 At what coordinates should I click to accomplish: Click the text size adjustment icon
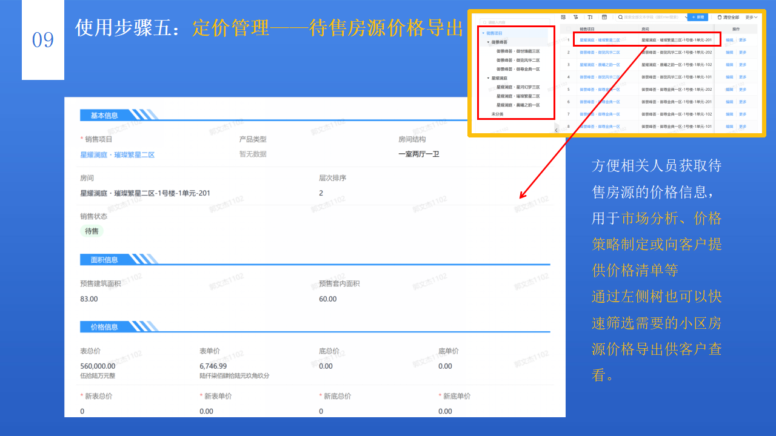point(589,18)
